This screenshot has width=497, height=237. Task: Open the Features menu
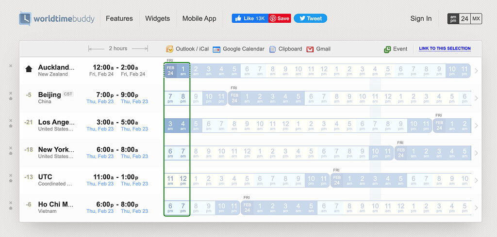coord(119,18)
